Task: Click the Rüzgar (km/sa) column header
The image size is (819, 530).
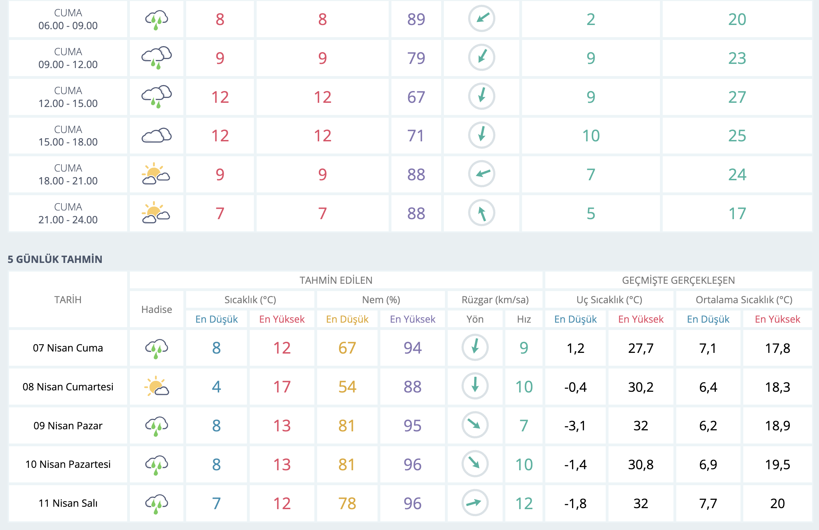Action: pos(495,300)
